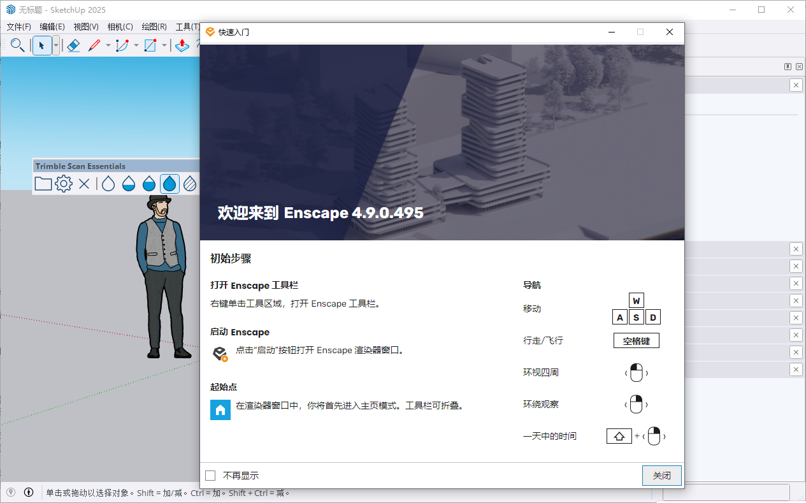Open the folder icon in Trimble Scan Essentials
The image size is (806, 503).
[x=43, y=184]
